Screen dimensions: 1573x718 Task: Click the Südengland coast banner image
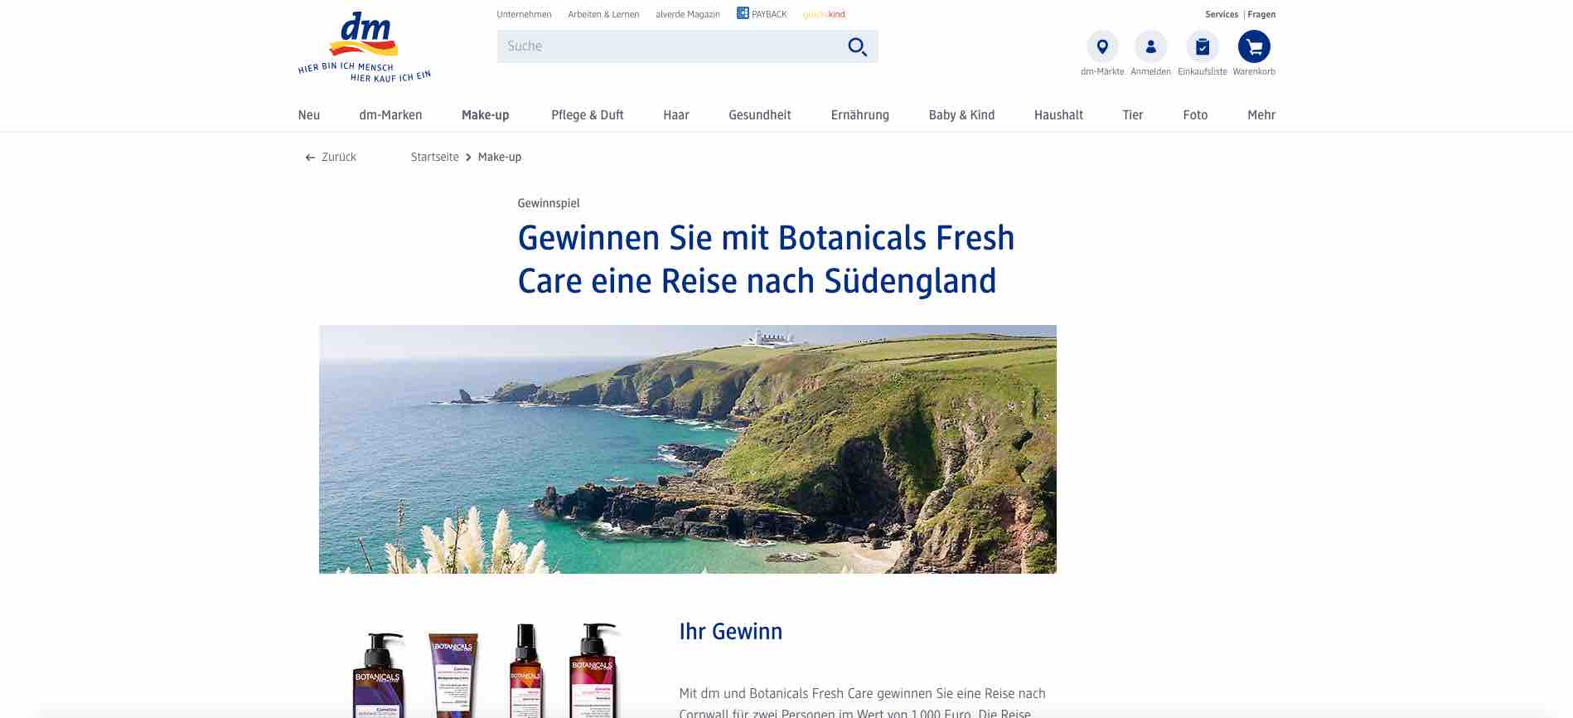coord(688,449)
